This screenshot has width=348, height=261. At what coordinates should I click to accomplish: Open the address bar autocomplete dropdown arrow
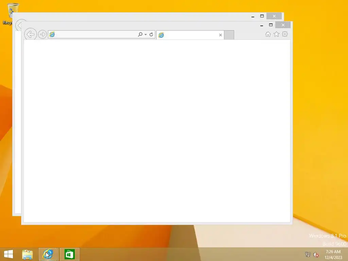point(145,35)
